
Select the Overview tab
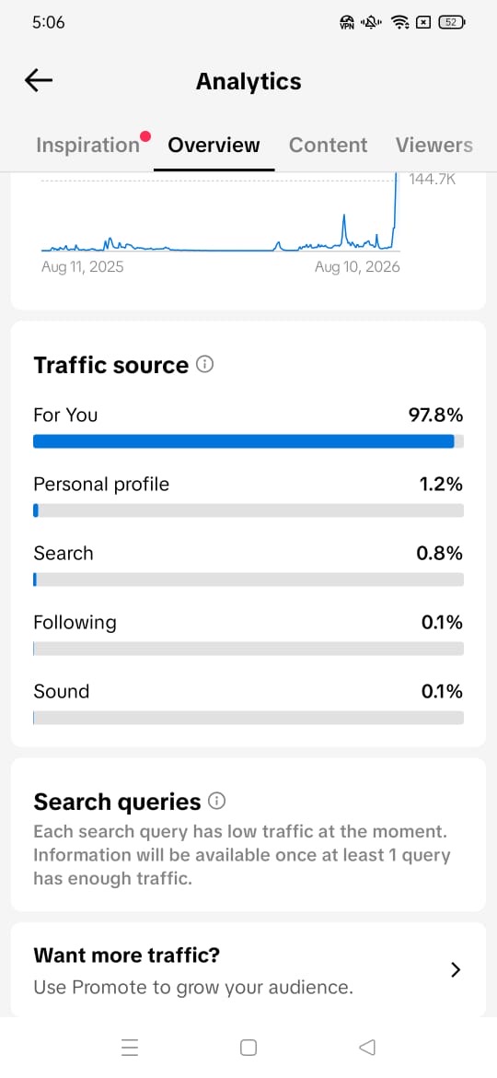(x=214, y=145)
